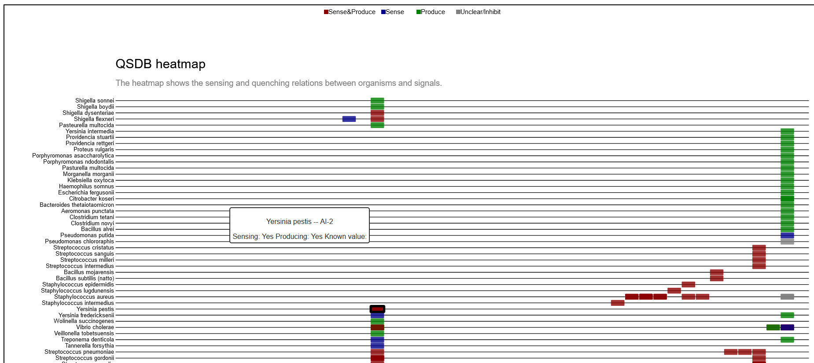The width and height of the screenshot is (814, 363).
Task: Select the green cell for Pasteurella multocida
Action: point(377,125)
